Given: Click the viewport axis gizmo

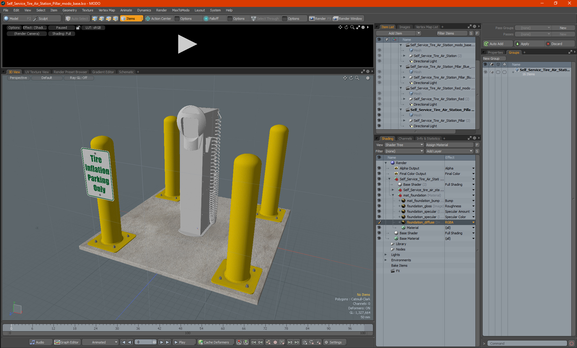Looking at the screenshot, I should coord(17,309).
